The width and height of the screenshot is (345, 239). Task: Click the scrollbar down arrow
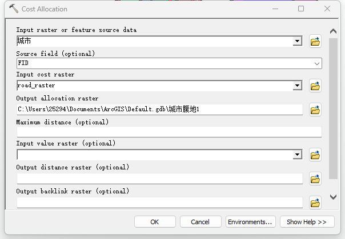[x=333, y=197]
